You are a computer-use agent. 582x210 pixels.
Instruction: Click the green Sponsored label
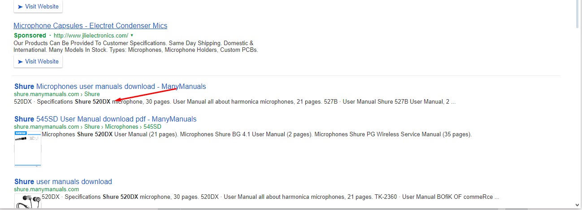[30, 35]
